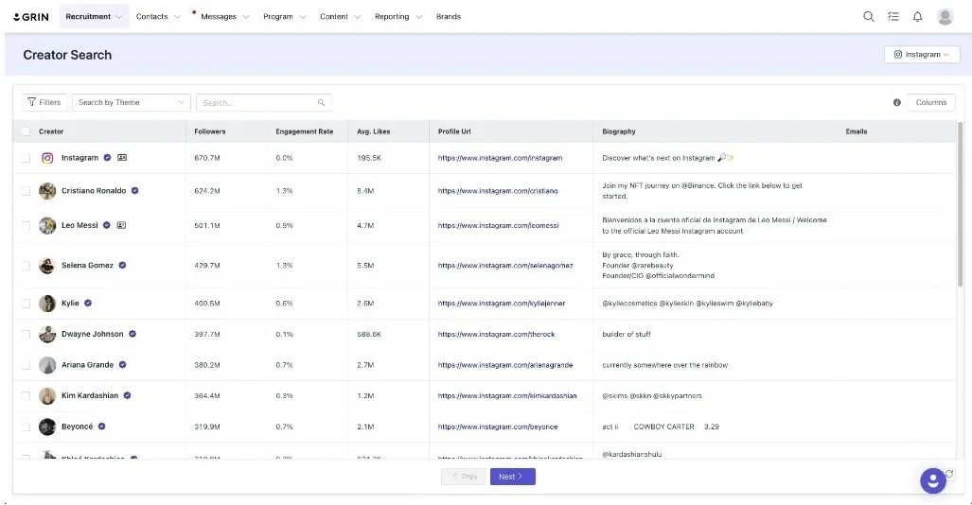The image size is (972, 505).
Task: Click the contact card icon next to Leo Messi
Action: tap(121, 225)
